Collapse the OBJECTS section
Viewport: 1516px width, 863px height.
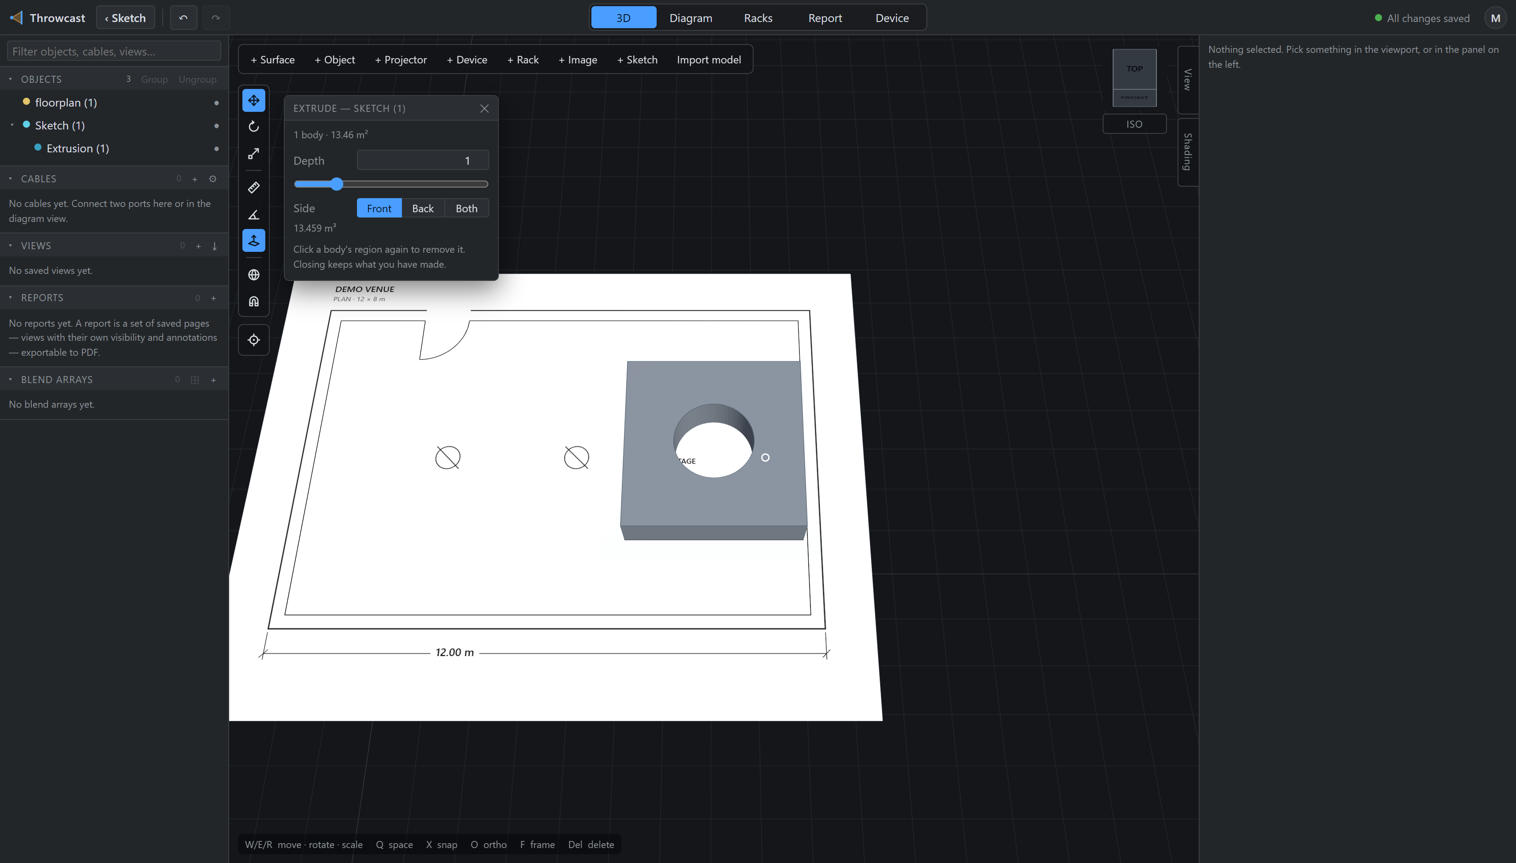[x=11, y=79]
